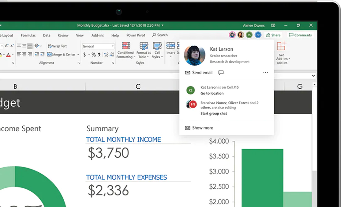This screenshot has width=341, height=207.
Task: Open Ribbon Display Options
Action: [x=273, y=25]
